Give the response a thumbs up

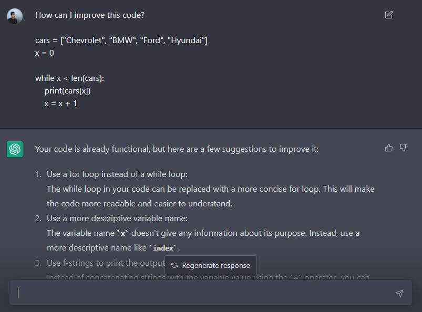pyautogui.click(x=389, y=148)
